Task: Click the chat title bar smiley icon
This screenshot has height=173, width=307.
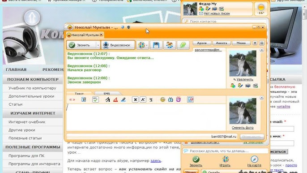Action: tap(70, 27)
